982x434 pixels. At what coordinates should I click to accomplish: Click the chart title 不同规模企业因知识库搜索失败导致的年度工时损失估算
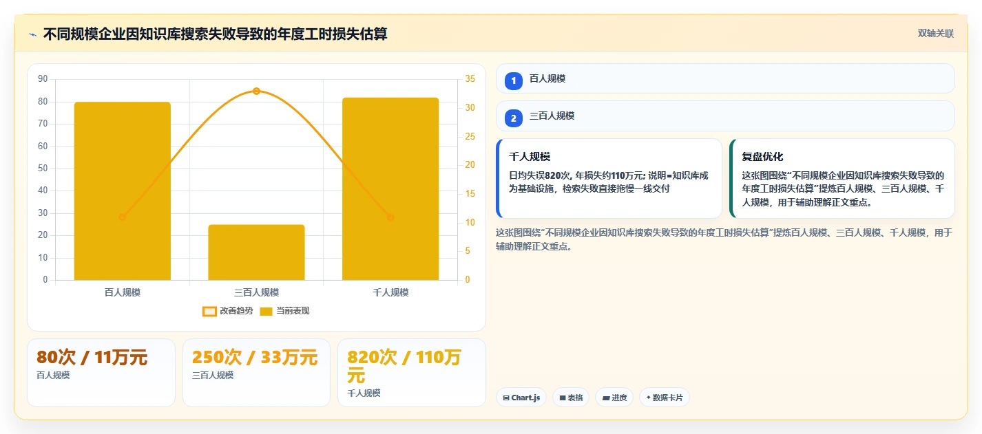[215, 34]
